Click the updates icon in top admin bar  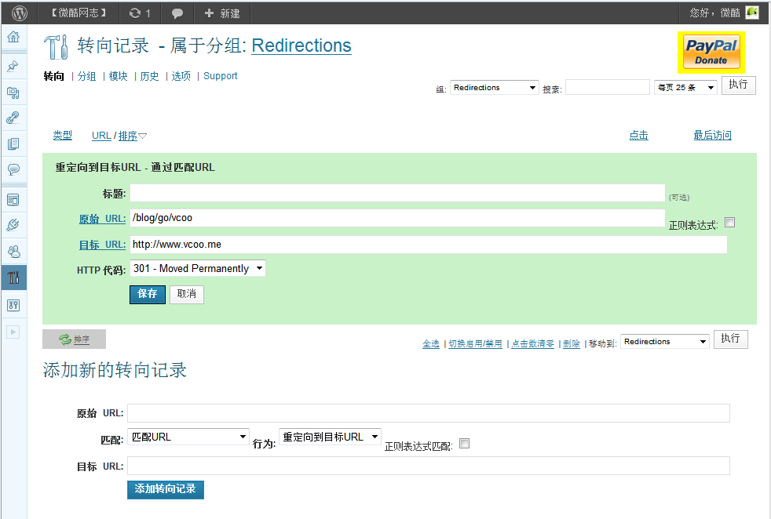pos(140,13)
